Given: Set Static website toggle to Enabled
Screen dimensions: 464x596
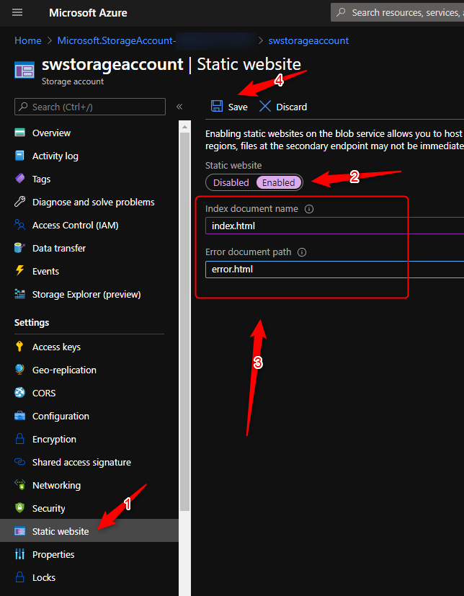Looking at the screenshot, I should coord(278,182).
